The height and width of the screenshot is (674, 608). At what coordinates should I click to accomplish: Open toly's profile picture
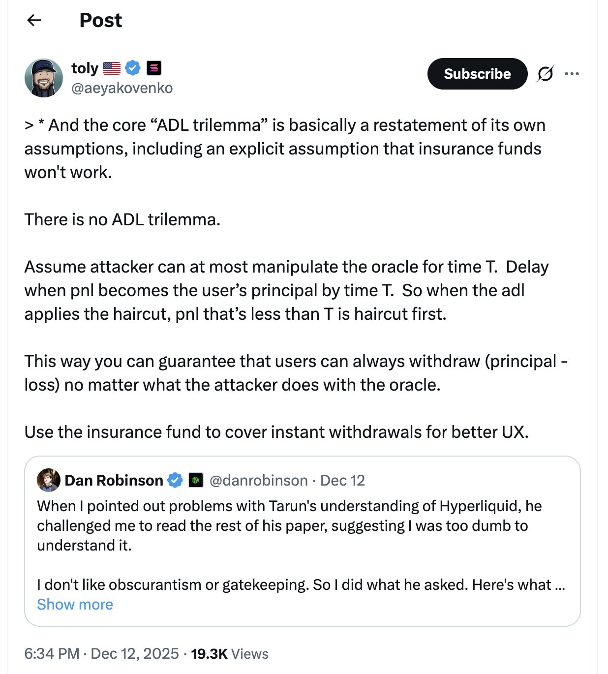44,78
